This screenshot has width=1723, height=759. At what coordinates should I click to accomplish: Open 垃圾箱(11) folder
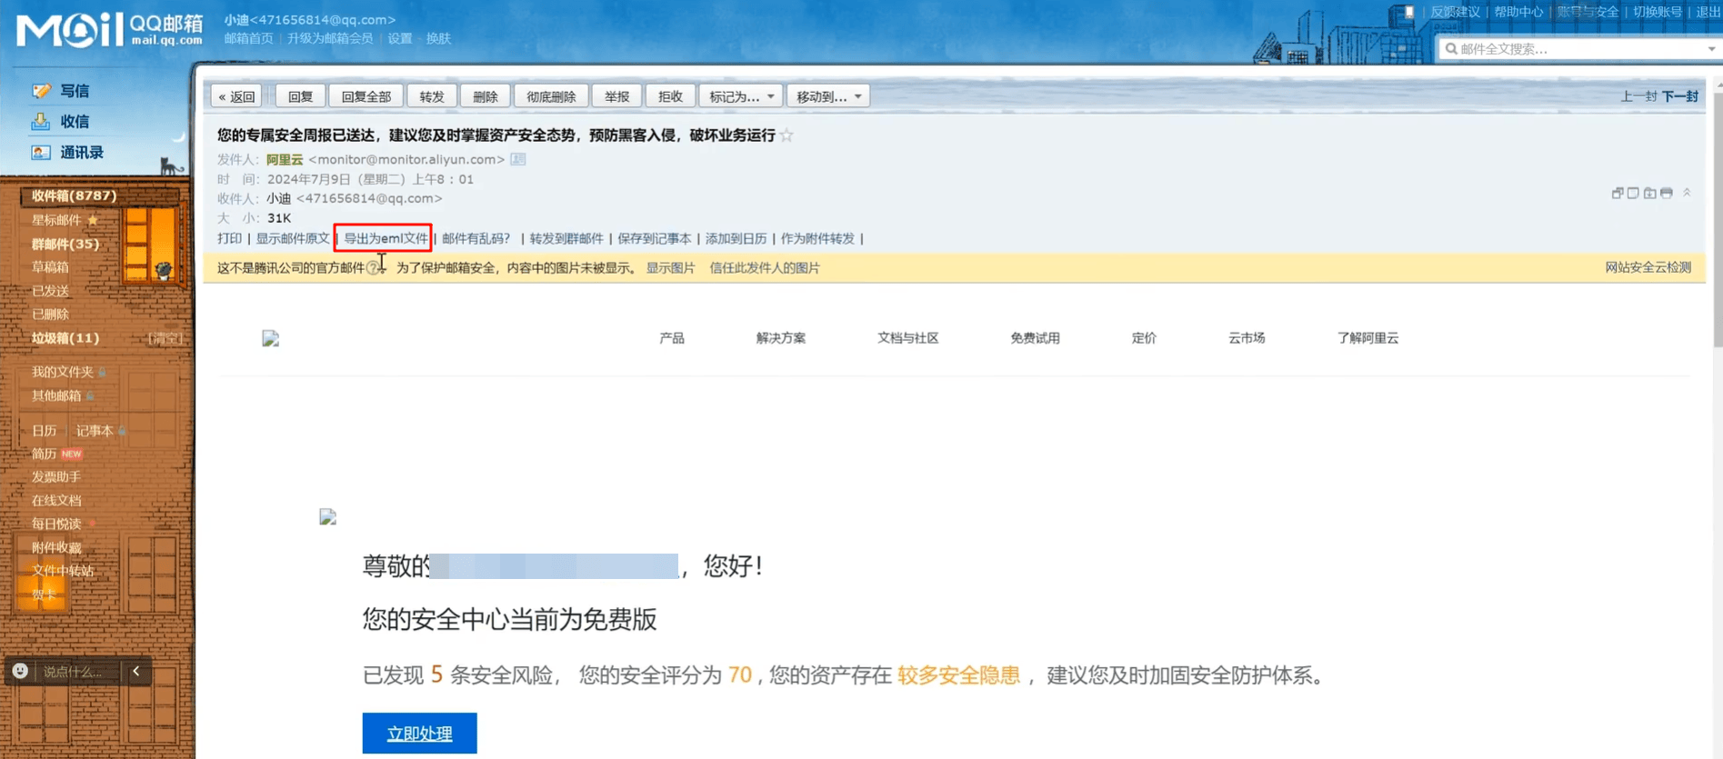(65, 338)
